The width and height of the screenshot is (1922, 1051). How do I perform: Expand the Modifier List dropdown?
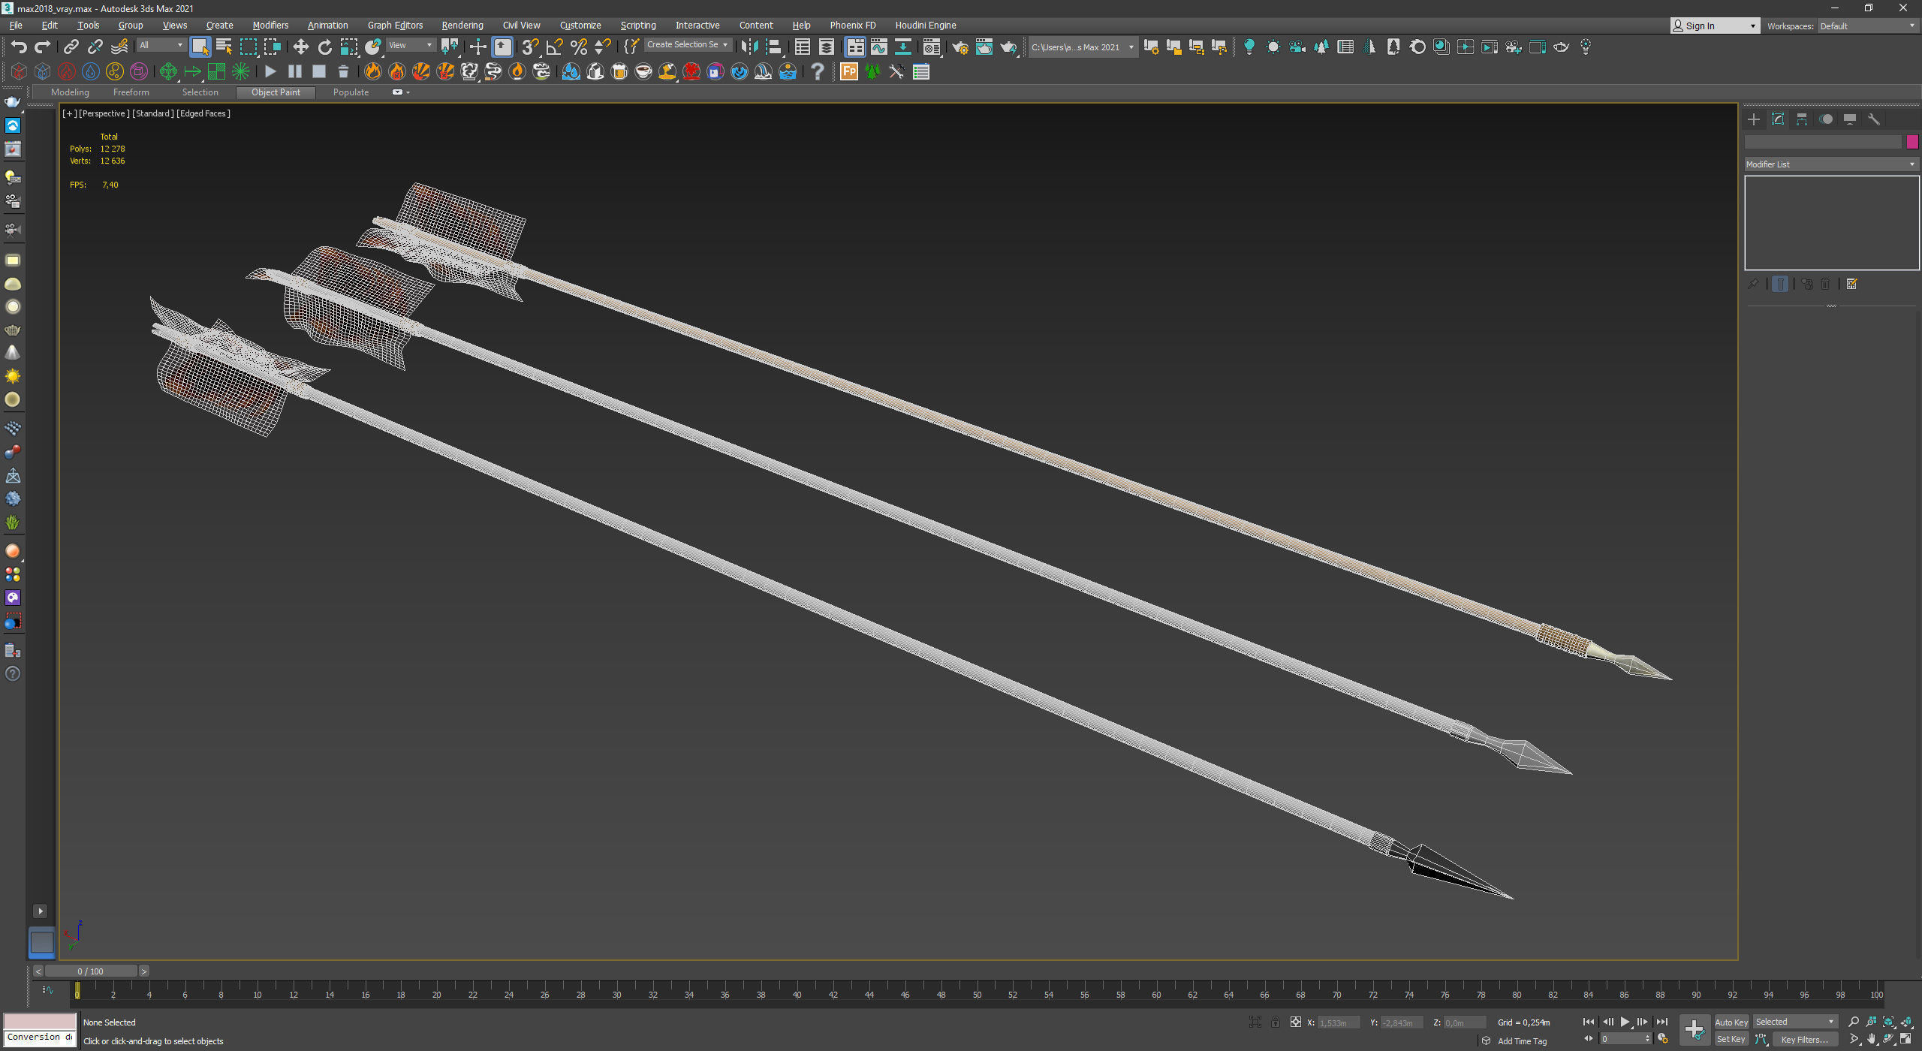(x=1830, y=164)
